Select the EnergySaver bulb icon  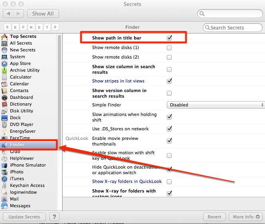(4, 131)
